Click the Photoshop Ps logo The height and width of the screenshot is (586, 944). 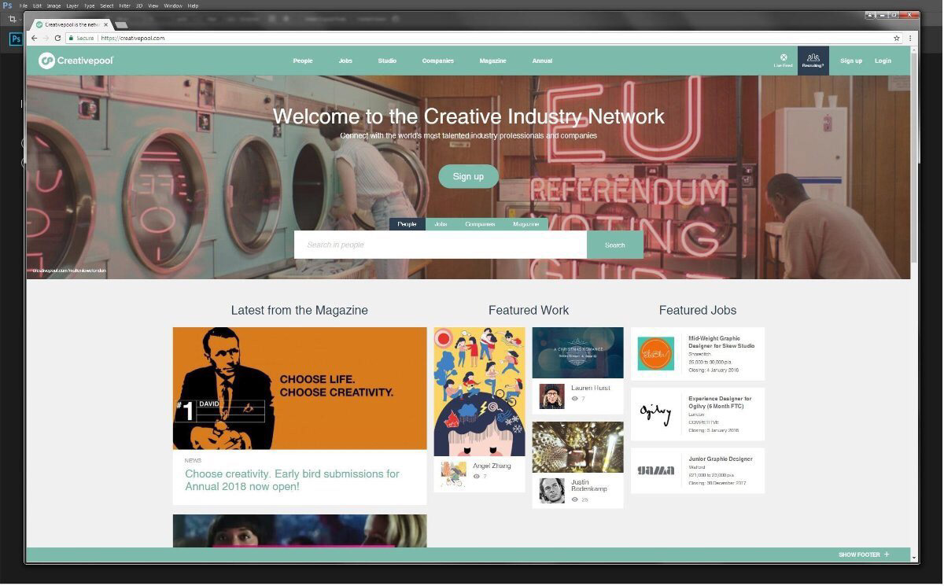point(7,6)
